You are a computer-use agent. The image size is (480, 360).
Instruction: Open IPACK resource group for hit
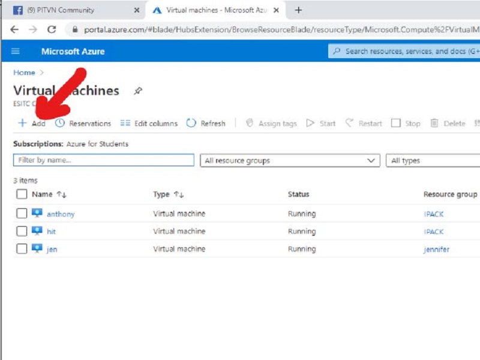433,232
